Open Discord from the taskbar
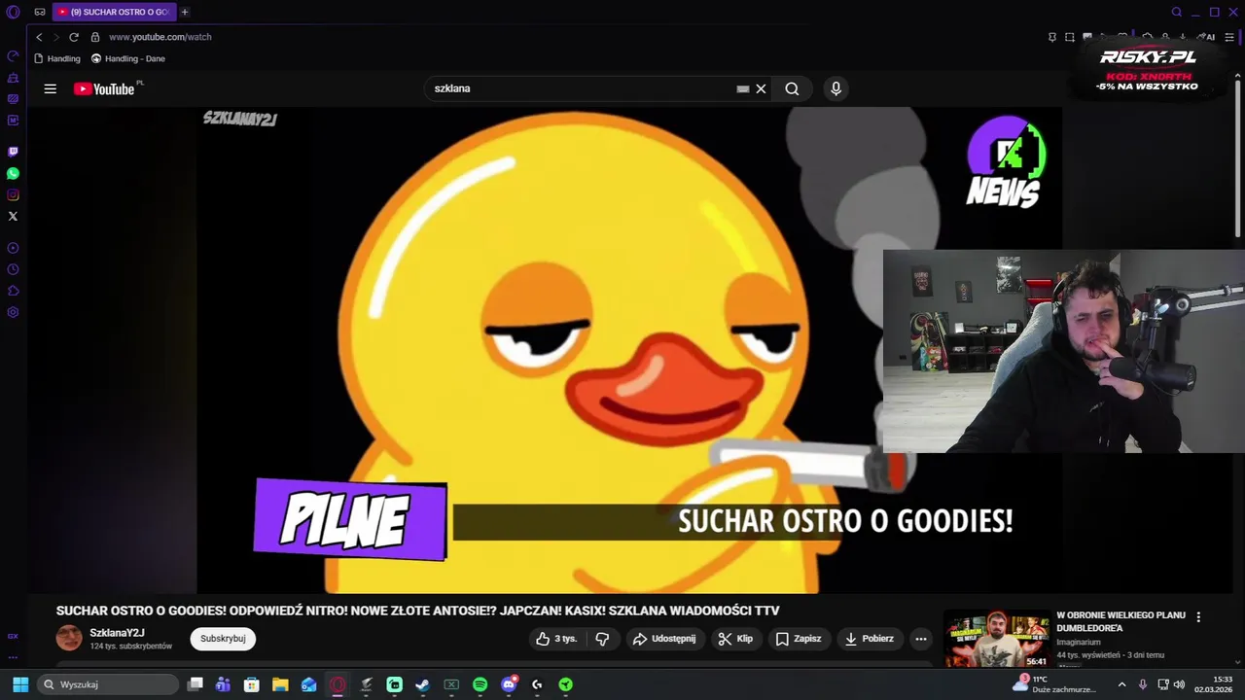 [x=509, y=684]
